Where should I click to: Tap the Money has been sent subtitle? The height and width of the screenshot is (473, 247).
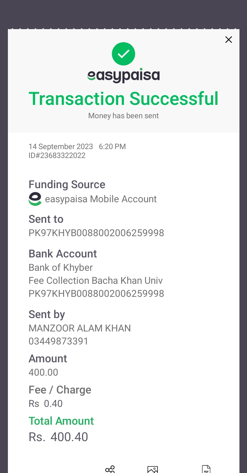coord(123,116)
